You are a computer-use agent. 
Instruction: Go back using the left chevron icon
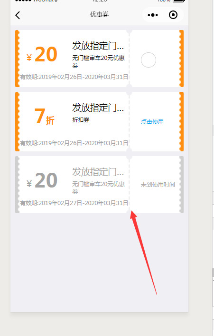(x=18, y=15)
